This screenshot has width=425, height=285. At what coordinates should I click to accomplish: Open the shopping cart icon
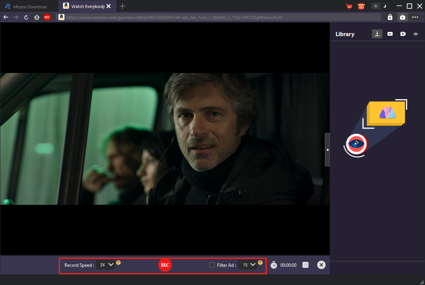pyautogui.click(x=349, y=6)
